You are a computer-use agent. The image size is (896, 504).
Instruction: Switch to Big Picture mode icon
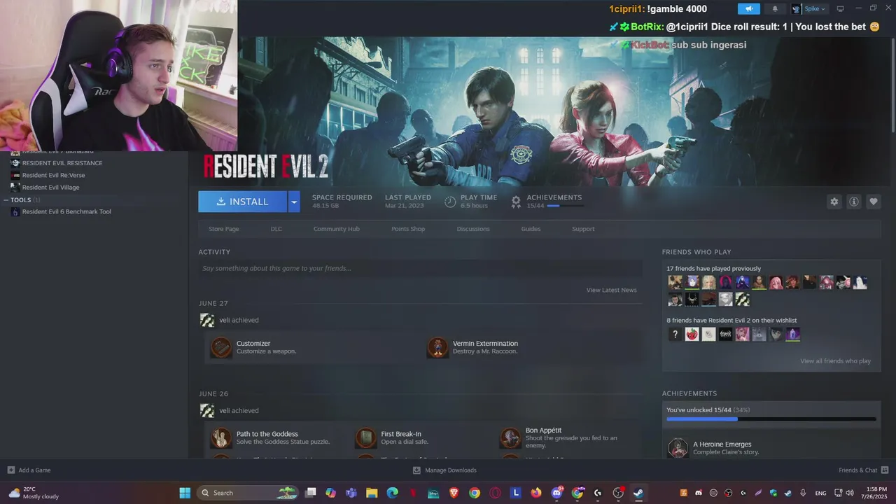(x=840, y=9)
